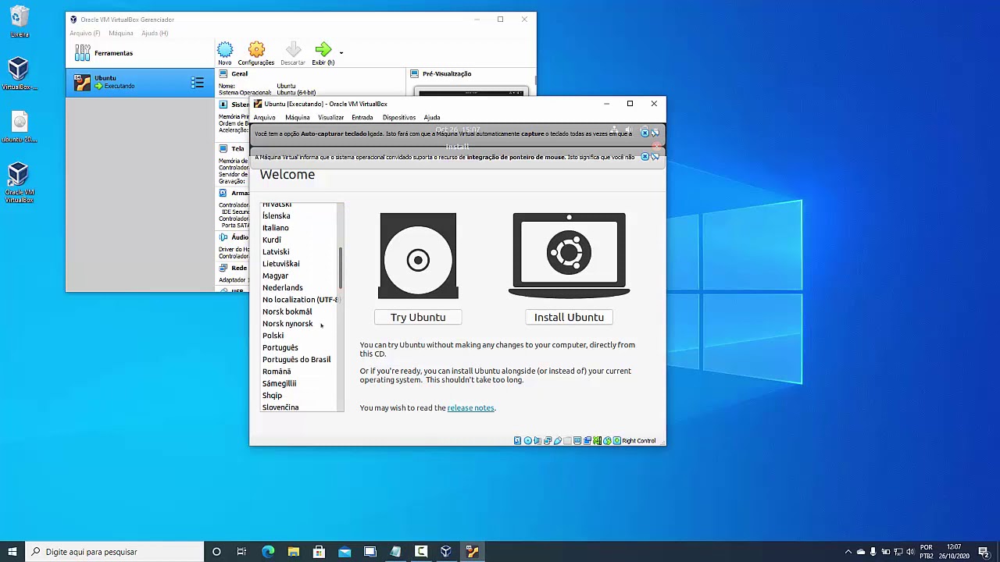Open Dispositivos menu in Ubuntu VM window
1000x562 pixels.
click(398, 117)
